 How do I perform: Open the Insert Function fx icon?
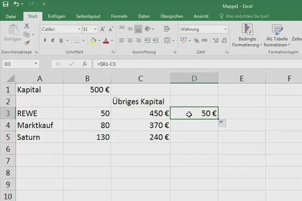tap(85, 64)
